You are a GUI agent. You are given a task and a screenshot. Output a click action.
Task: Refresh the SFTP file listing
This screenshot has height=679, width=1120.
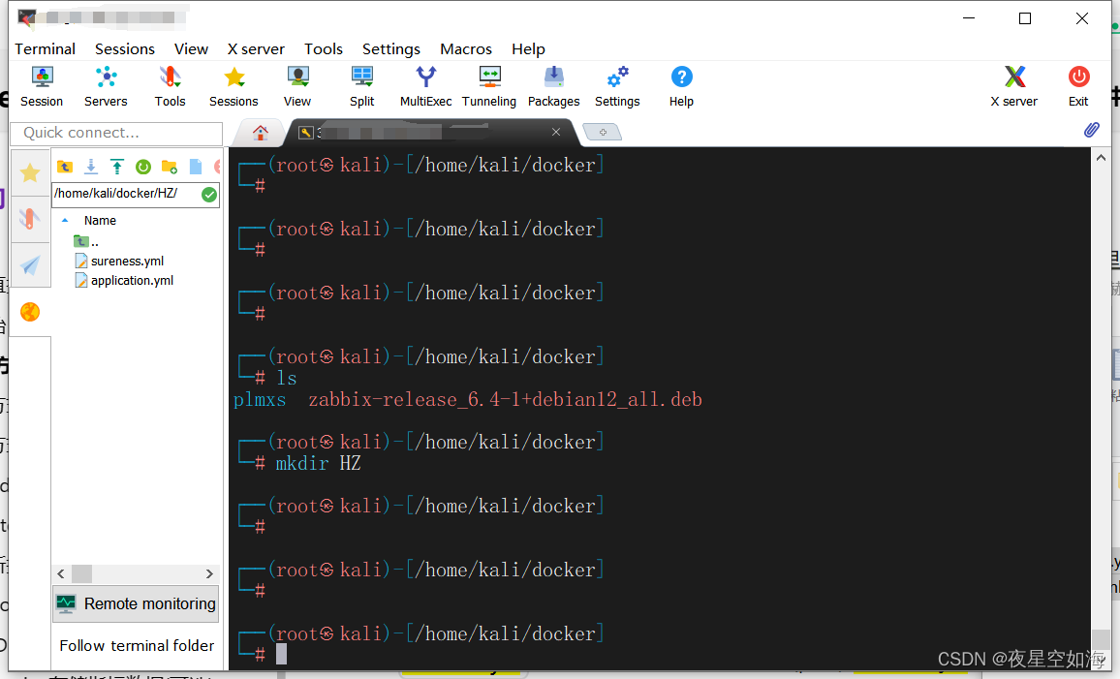click(x=142, y=167)
